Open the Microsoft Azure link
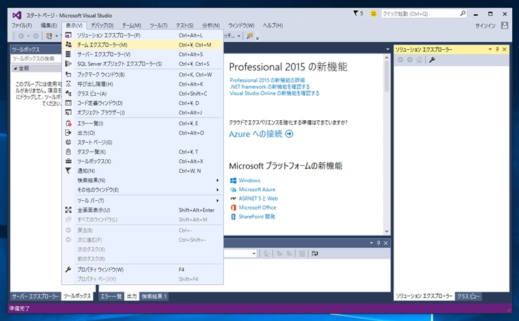519x321 pixels. tap(257, 189)
